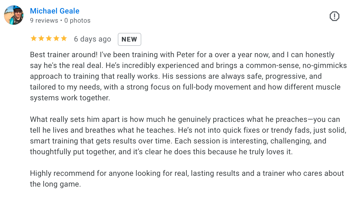Image resolution: width=358 pixels, height=199 pixels.
Task: Click the first gold rating star
Action: coord(34,39)
